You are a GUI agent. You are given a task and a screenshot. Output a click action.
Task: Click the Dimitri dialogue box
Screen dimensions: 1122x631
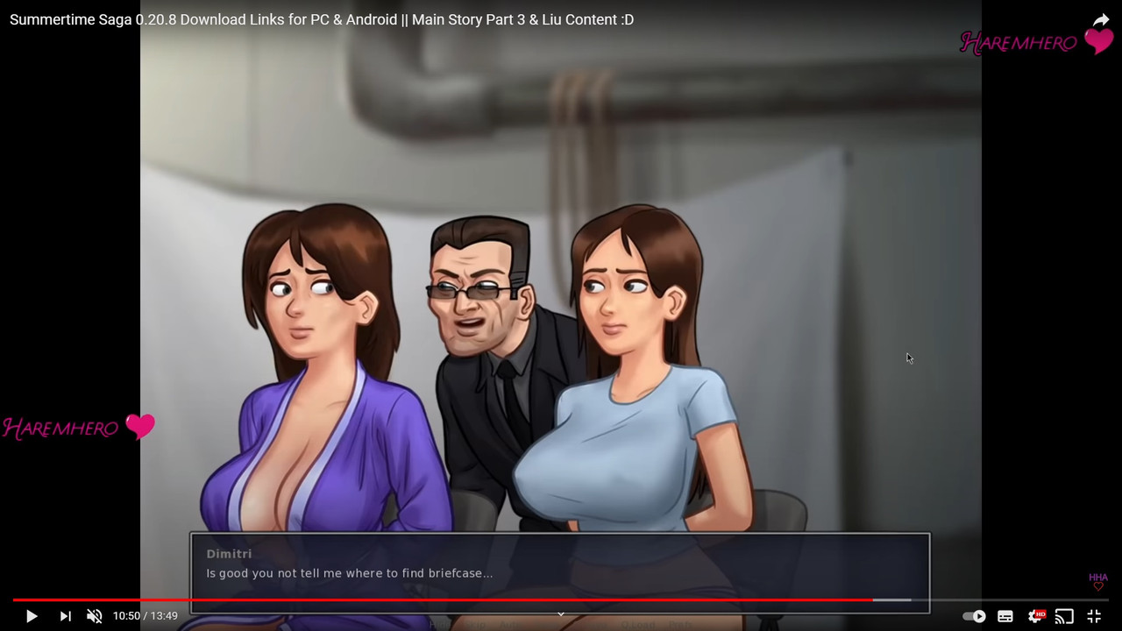coord(560,573)
